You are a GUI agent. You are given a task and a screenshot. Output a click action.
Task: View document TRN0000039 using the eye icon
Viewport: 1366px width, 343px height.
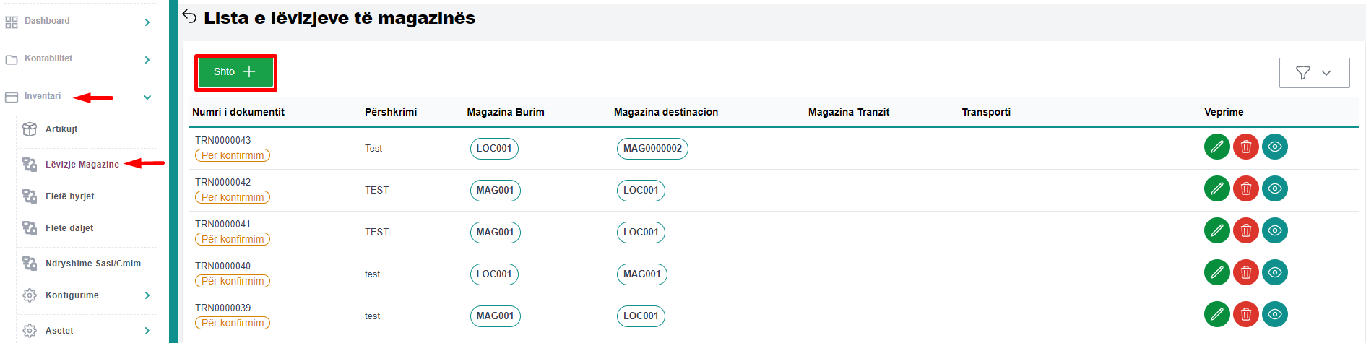click(1274, 315)
